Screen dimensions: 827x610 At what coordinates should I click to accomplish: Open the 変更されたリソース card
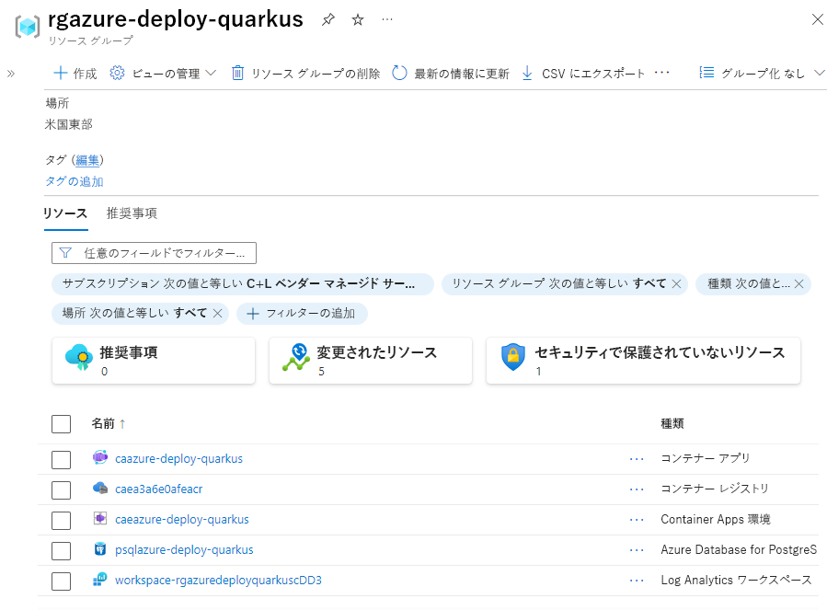click(x=370, y=361)
